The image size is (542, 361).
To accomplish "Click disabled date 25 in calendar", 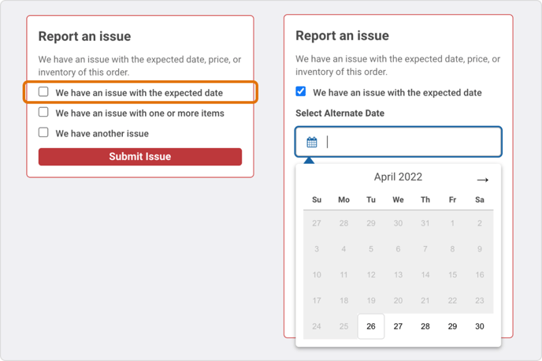I will point(343,326).
